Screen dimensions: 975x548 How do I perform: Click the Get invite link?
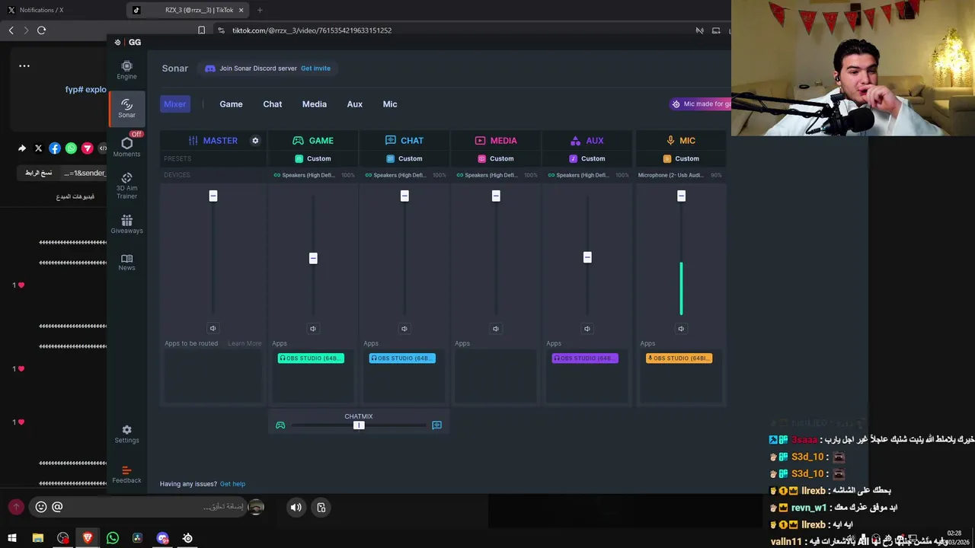click(315, 68)
